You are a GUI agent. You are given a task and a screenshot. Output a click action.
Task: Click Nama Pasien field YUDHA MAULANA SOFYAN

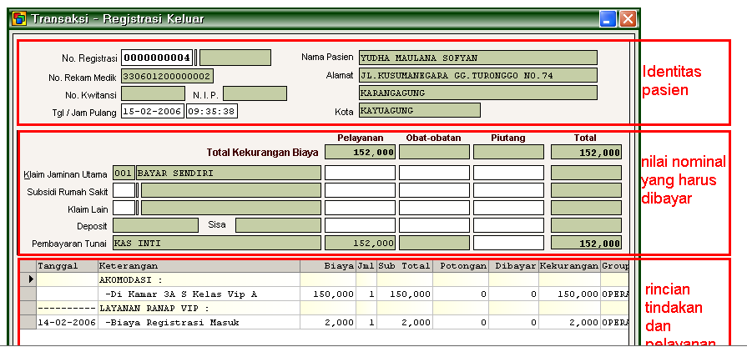click(478, 58)
